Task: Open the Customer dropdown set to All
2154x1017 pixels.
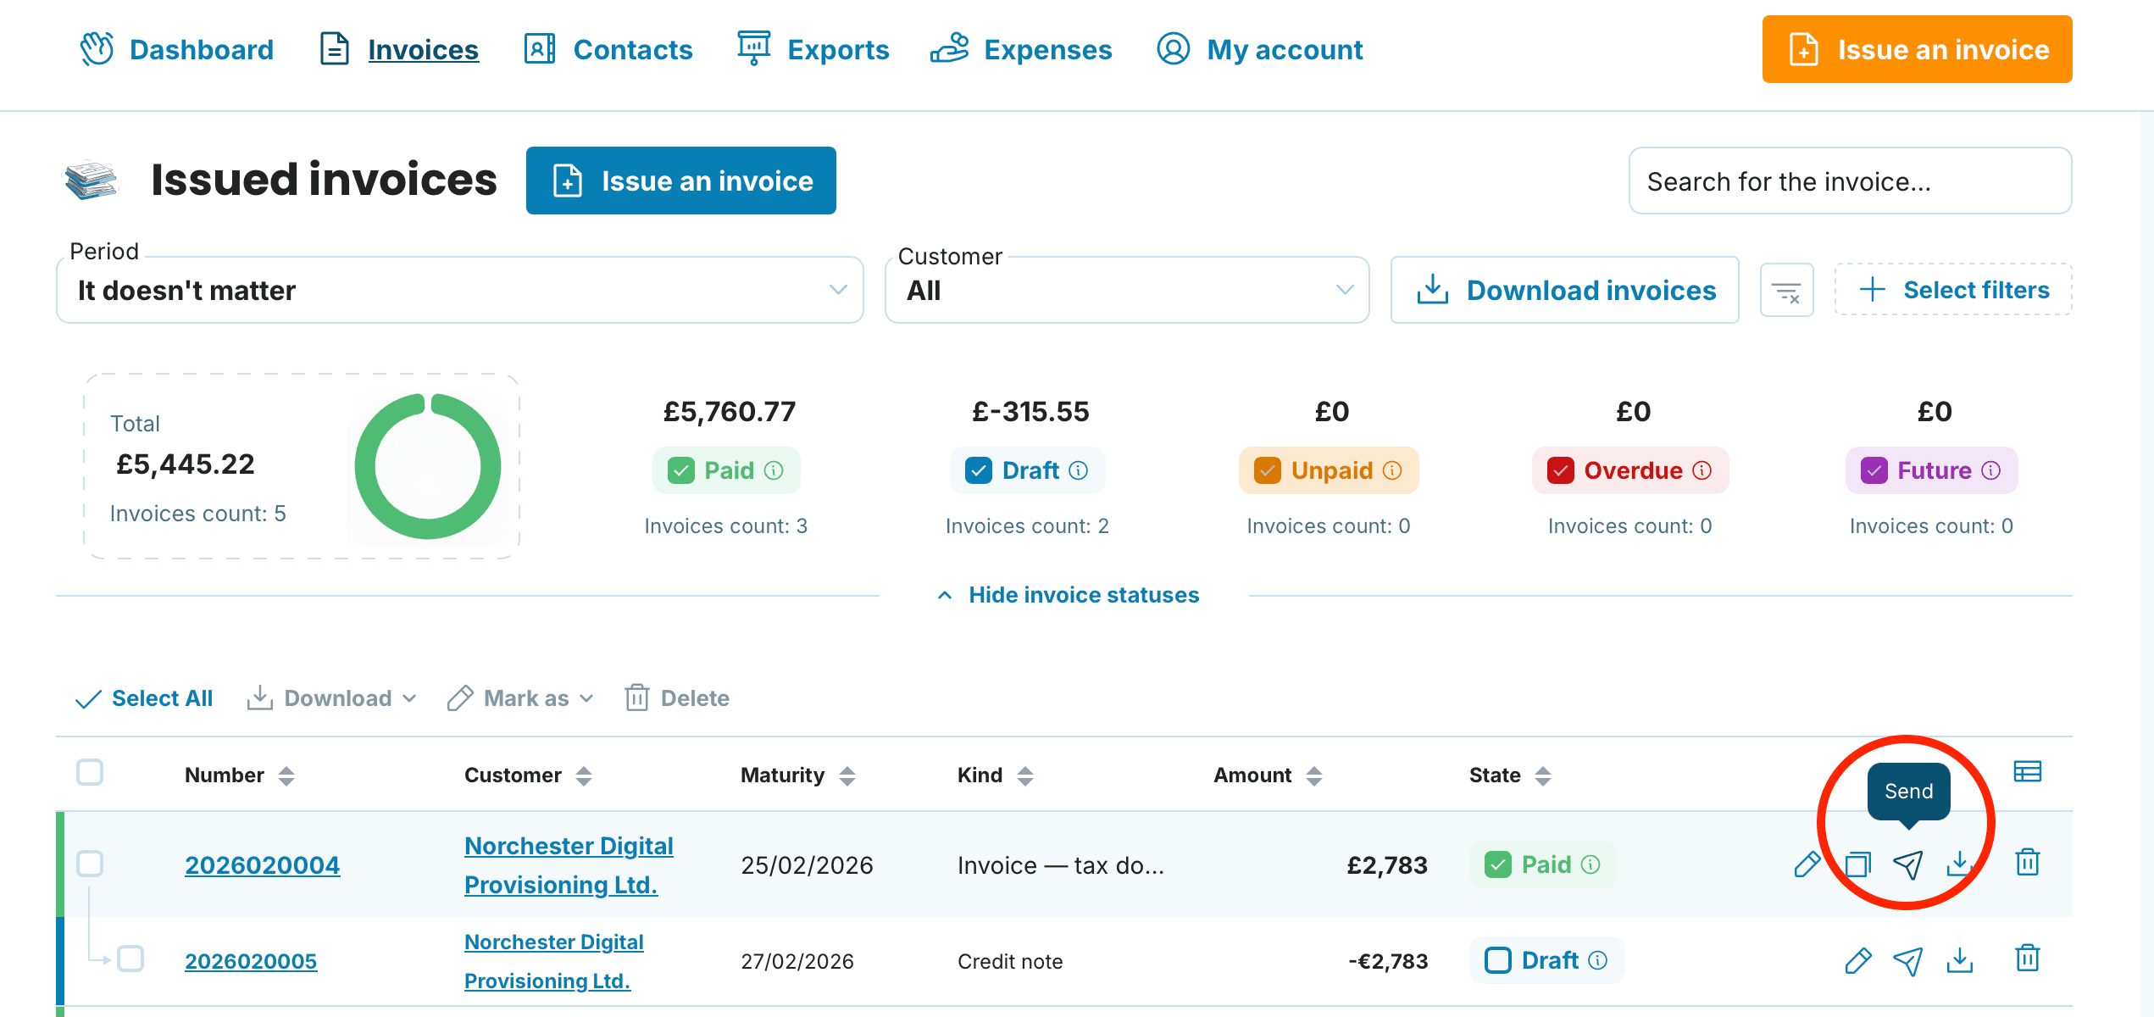Action: (1127, 290)
